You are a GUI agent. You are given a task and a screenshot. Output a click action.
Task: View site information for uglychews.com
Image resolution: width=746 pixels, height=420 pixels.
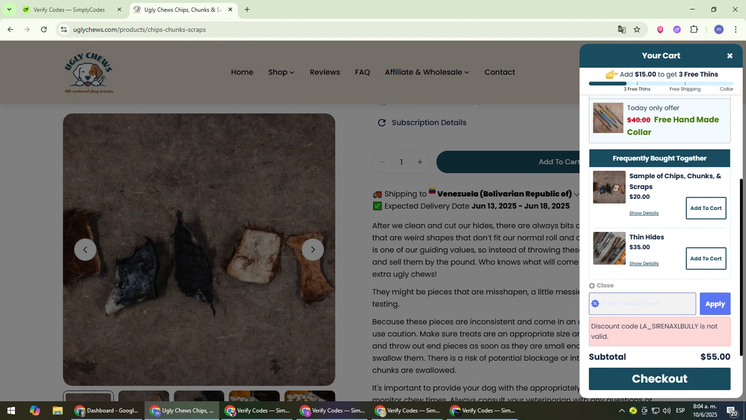[x=63, y=30]
